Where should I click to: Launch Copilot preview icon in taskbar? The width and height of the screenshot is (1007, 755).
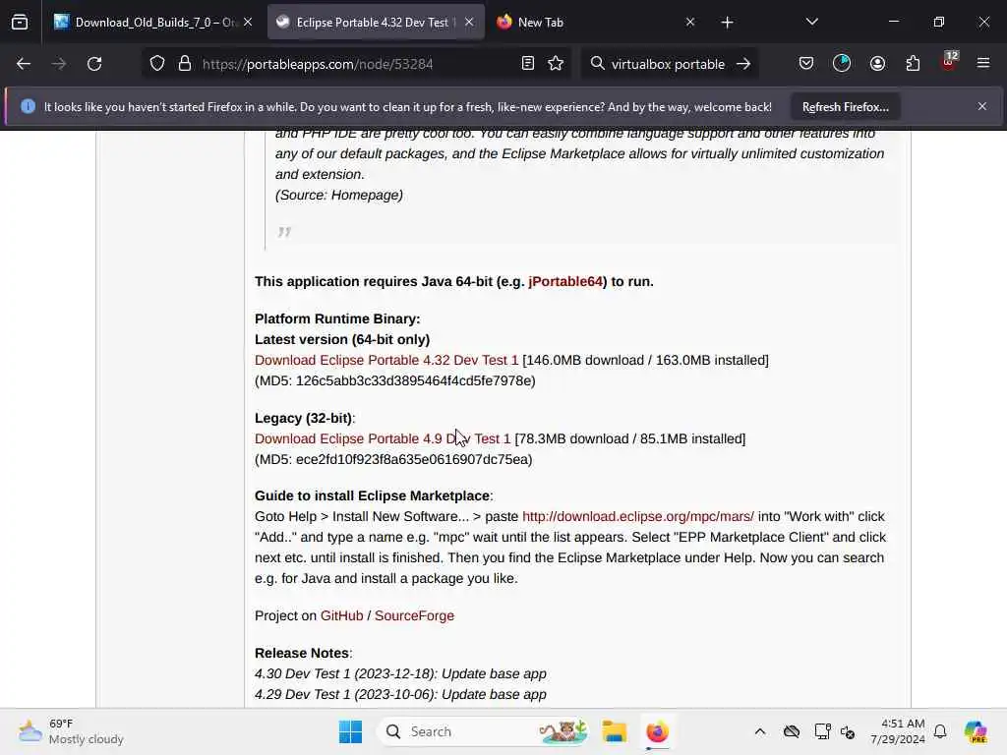(x=976, y=731)
